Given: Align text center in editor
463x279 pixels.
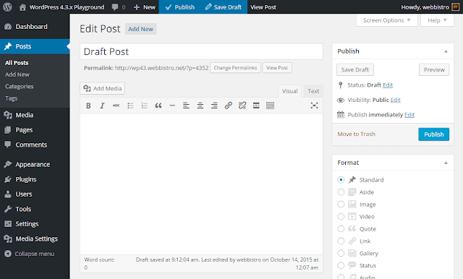Looking at the screenshot, I should [x=200, y=106].
